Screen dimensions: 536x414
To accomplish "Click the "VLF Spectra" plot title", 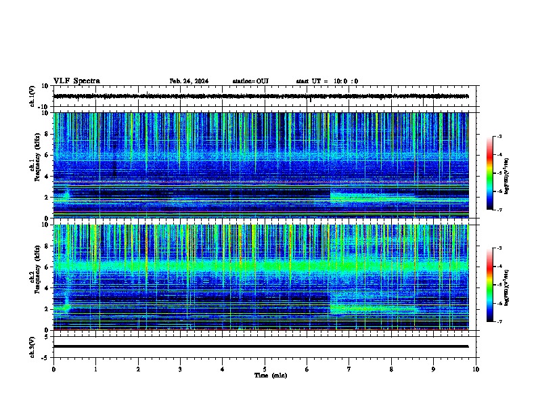I will coord(76,81).
